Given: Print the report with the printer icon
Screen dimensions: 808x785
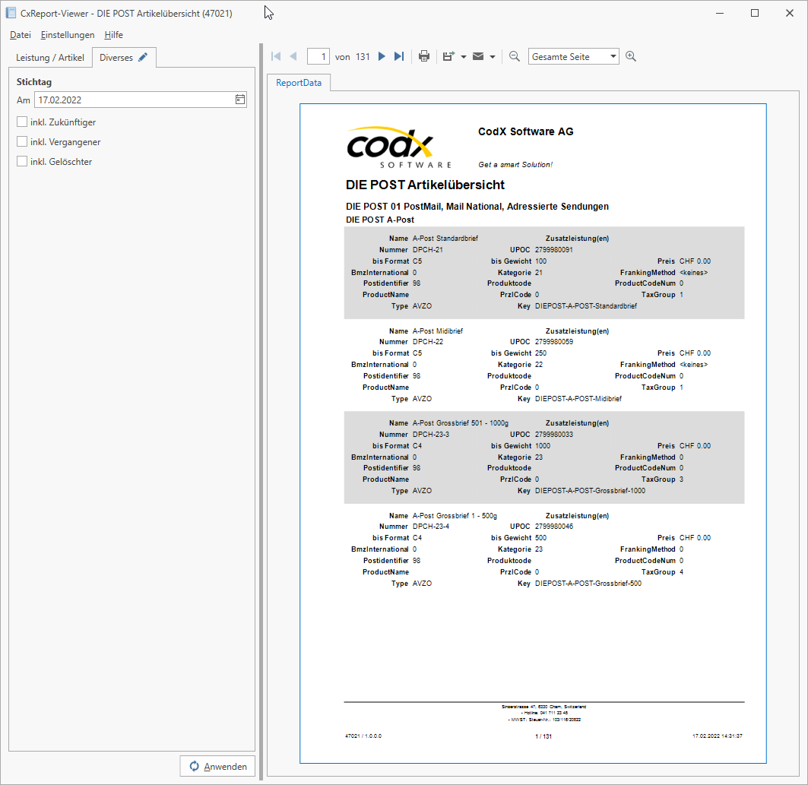Looking at the screenshot, I should 424,57.
